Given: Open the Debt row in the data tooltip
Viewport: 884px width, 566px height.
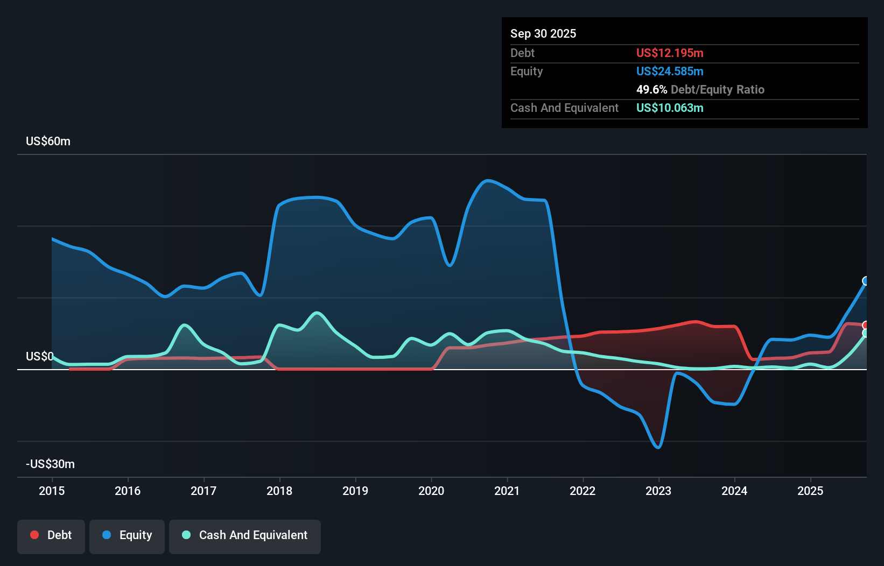Looking at the screenshot, I should tap(522, 53).
